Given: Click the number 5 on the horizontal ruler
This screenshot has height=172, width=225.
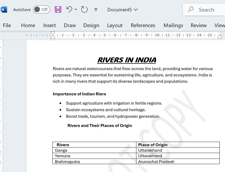Looking at the screenshot, I should coord(105,35).
